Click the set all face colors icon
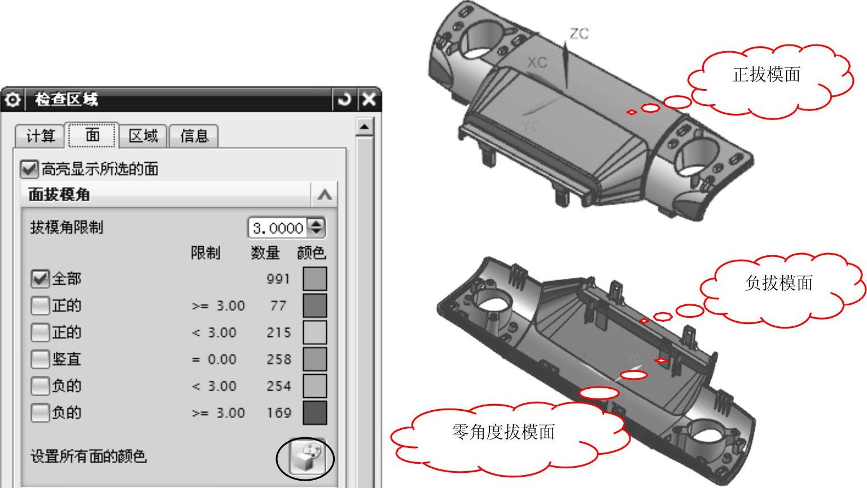 click(305, 458)
